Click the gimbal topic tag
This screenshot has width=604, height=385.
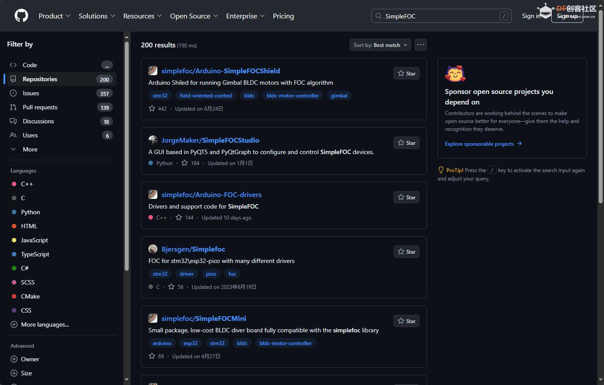[x=339, y=95]
